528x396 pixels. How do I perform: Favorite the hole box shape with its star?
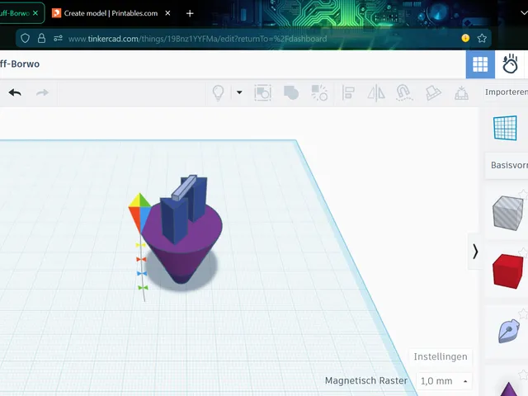[x=524, y=194]
